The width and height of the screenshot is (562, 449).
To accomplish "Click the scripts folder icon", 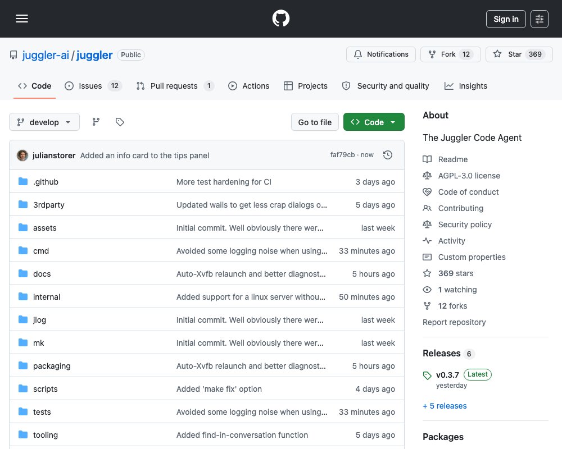I will pos(23,388).
